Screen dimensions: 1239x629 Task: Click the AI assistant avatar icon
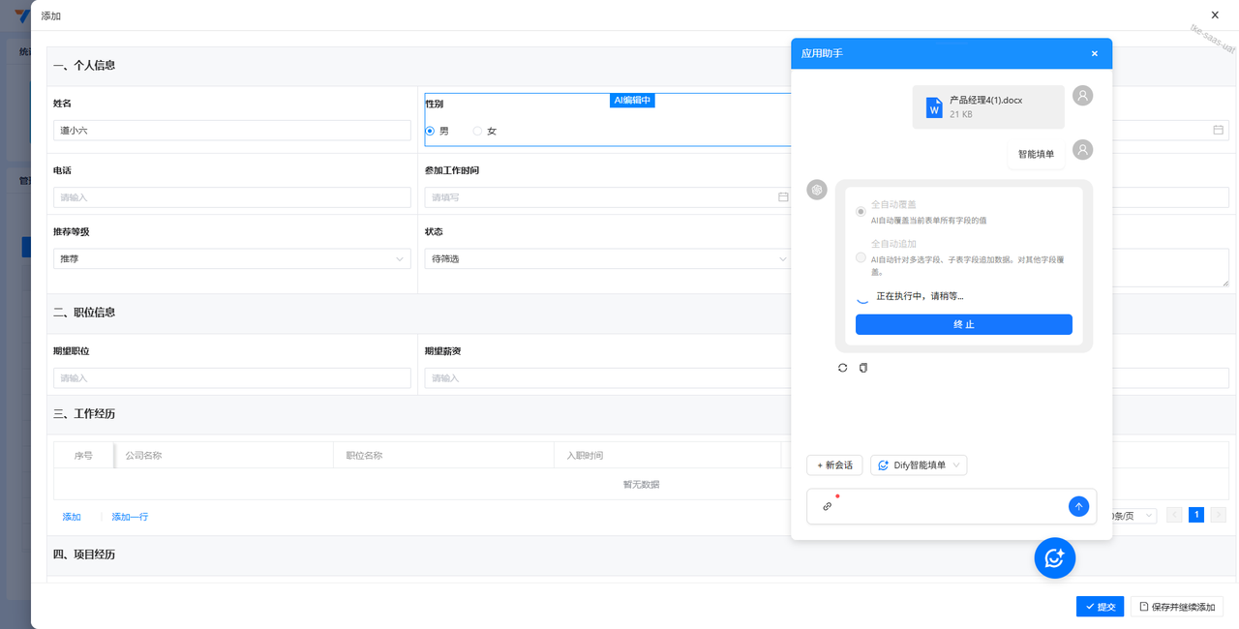817,190
